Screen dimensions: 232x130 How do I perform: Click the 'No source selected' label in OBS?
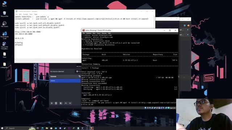click(57, 71)
